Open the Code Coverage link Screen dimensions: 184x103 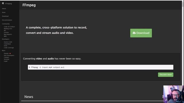[9, 48]
